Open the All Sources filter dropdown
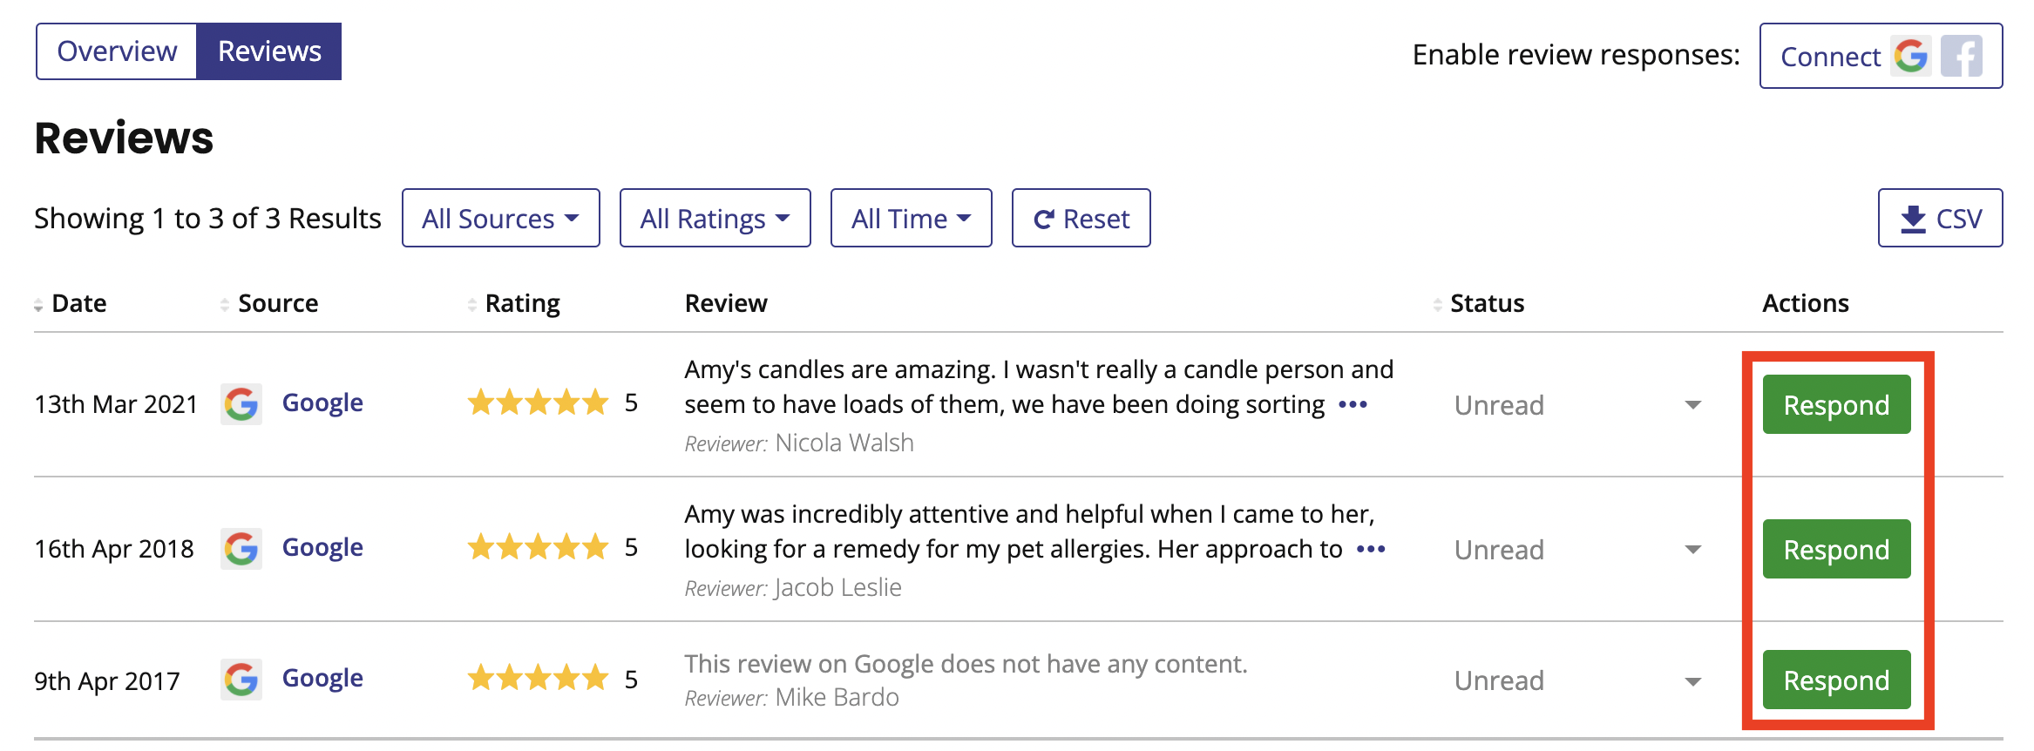Viewport: 2034px width, 751px height. pos(500,218)
